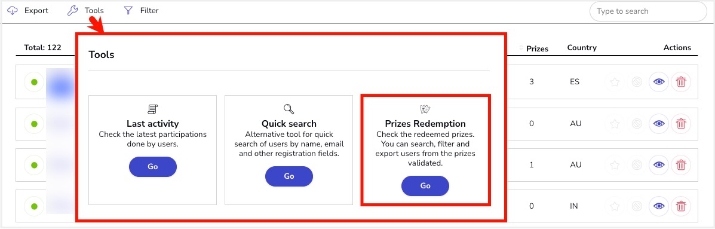Image resolution: width=715 pixels, height=229 pixels.
Task: Click the Prizes Redemption tickets icon
Action: point(425,109)
